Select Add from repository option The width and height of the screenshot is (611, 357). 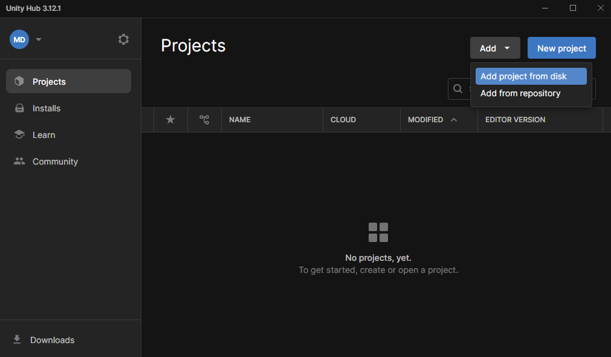(x=520, y=93)
